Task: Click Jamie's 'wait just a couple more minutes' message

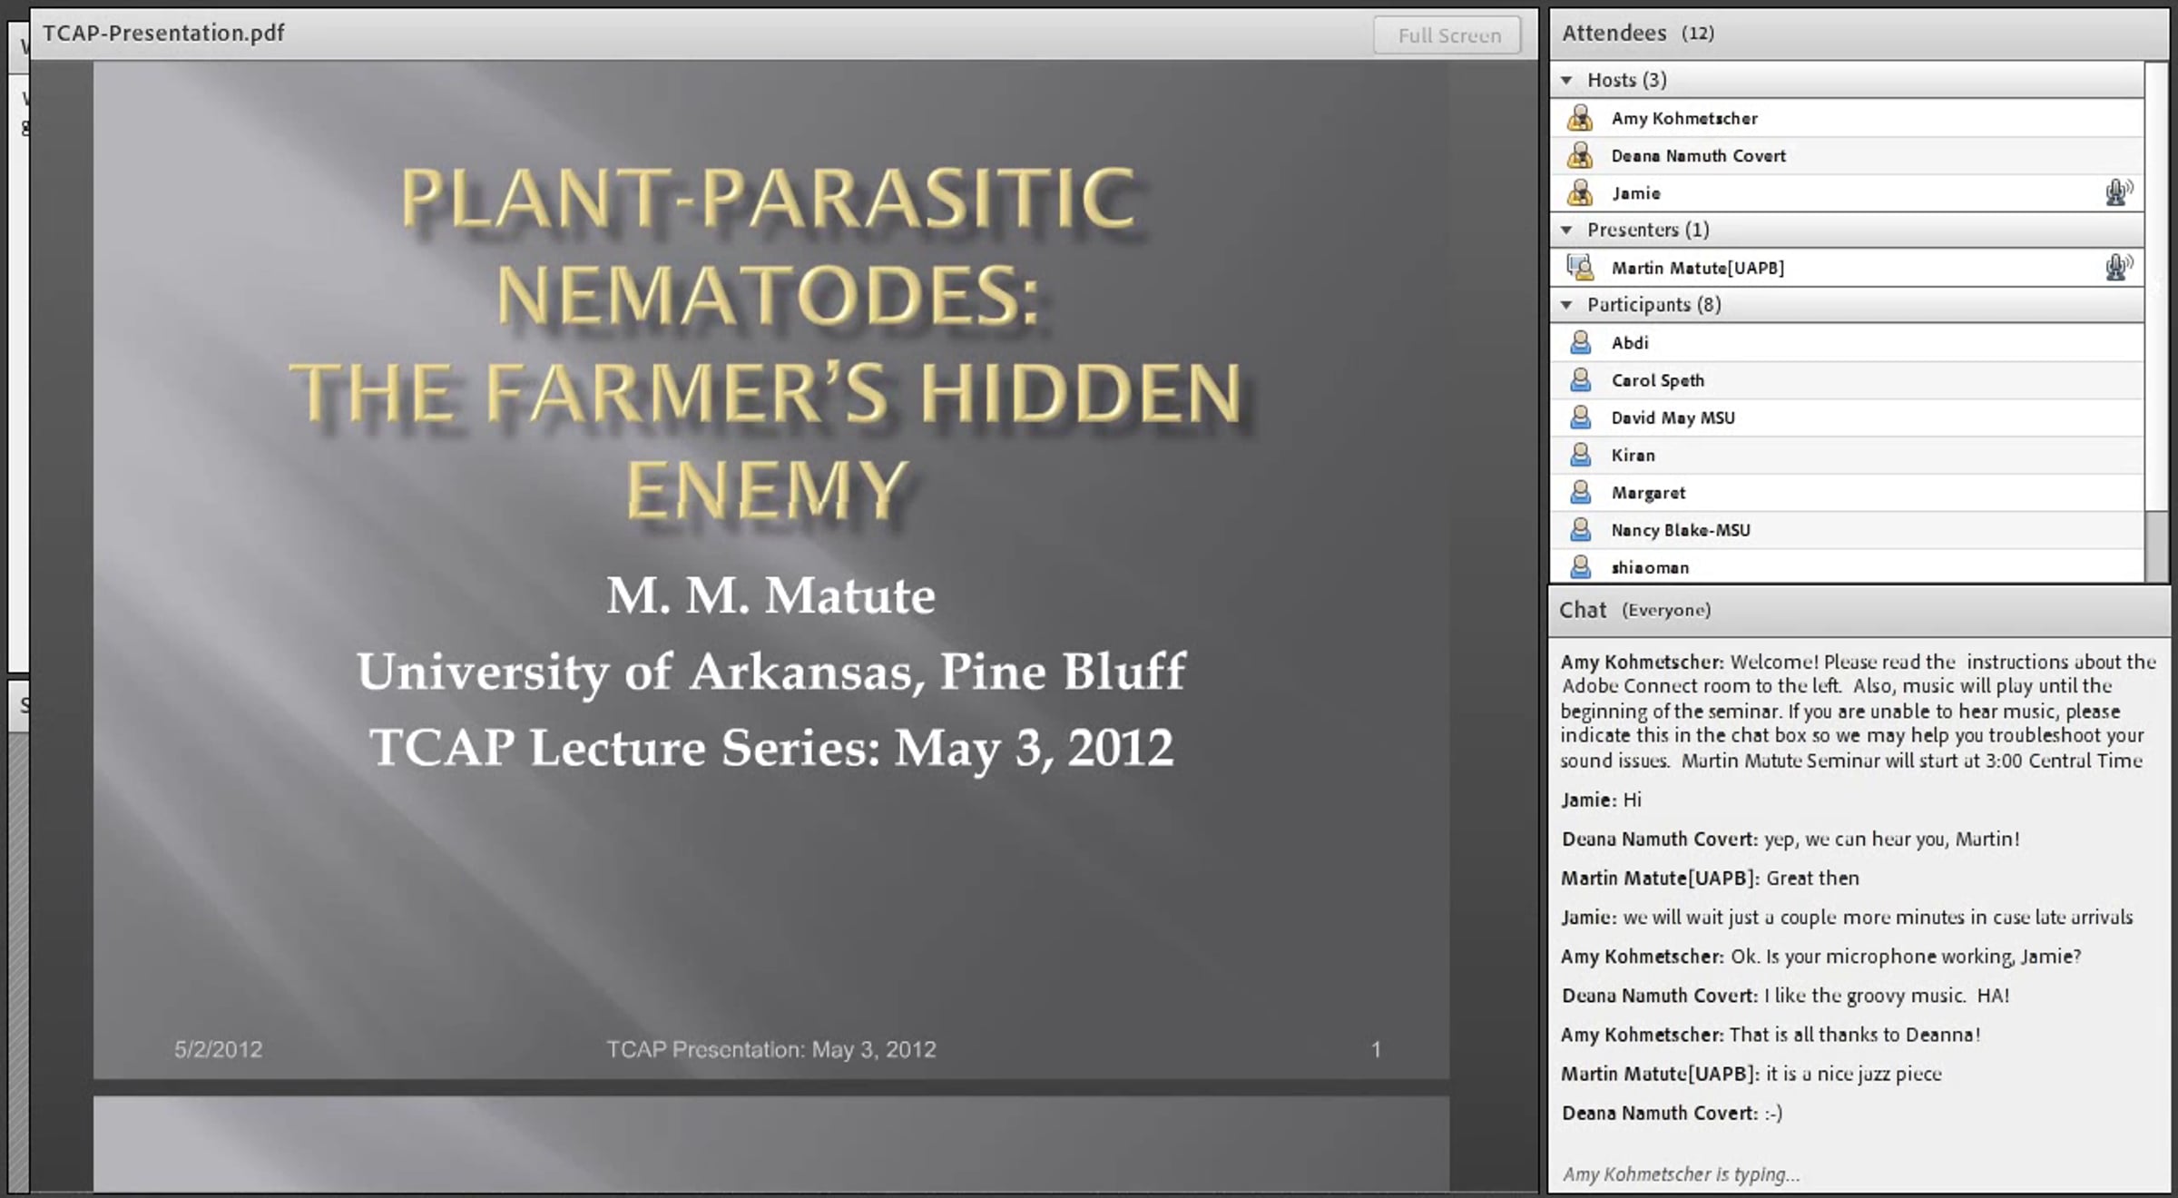Action: (1847, 918)
